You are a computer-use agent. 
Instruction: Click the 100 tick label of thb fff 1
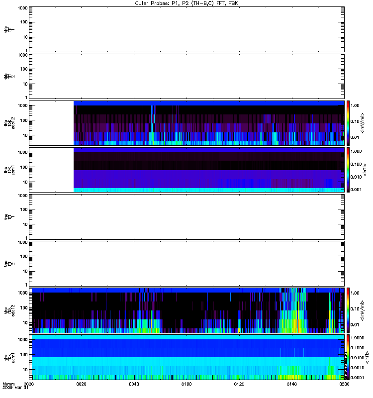[24, 22]
